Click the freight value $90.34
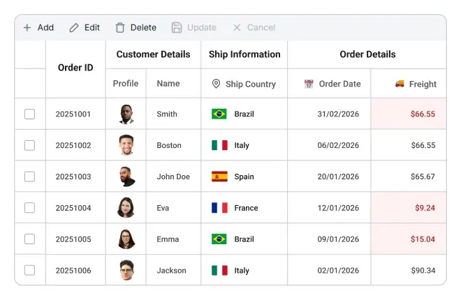The width and height of the screenshot is (461, 300). (423, 271)
